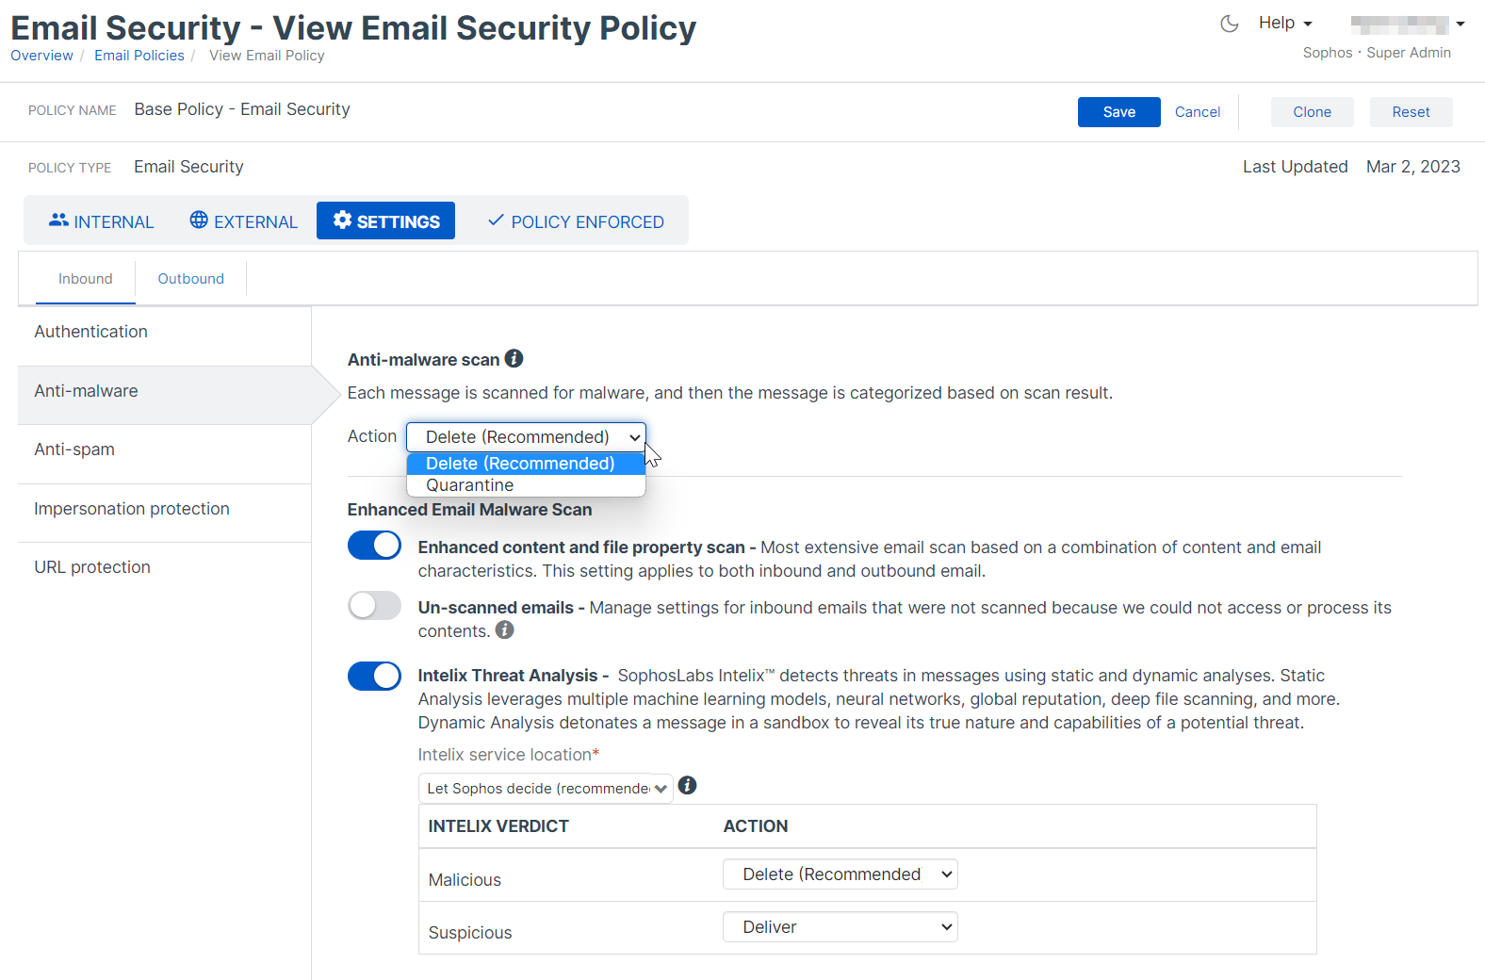Image resolution: width=1485 pixels, height=980 pixels.
Task: Open Anti-spam settings section
Action: pyautogui.click(x=74, y=449)
